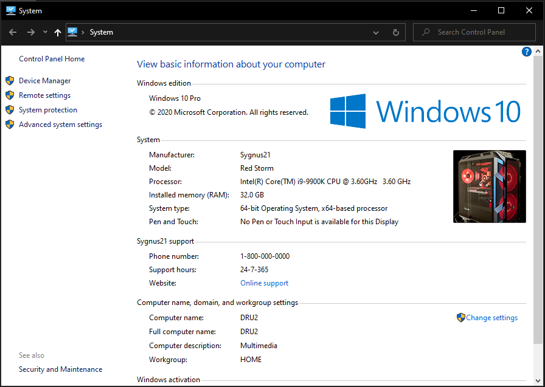
Task: Open Help with the blue question mark
Action: (x=527, y=52)
